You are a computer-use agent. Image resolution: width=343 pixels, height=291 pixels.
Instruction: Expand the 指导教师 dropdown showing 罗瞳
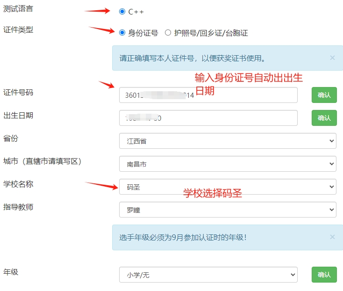[x=228, y=210]
